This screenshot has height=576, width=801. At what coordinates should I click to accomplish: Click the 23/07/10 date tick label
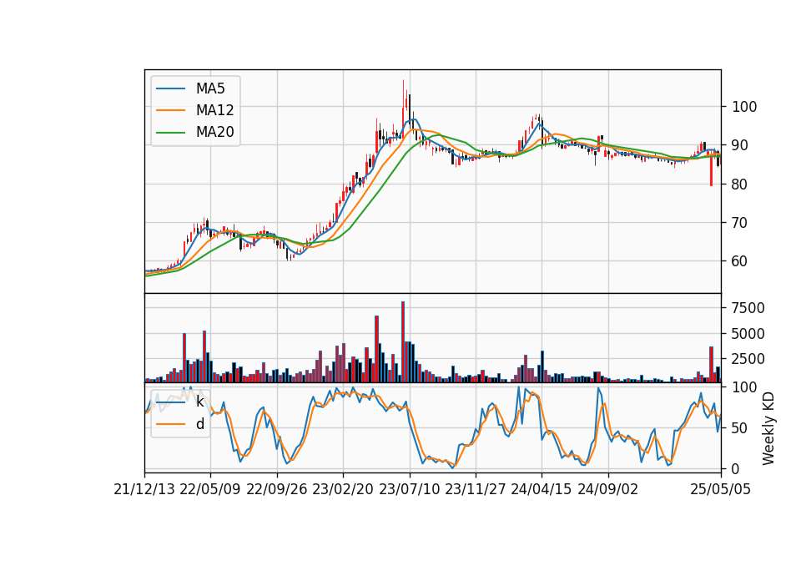click(x=409, y=489)
